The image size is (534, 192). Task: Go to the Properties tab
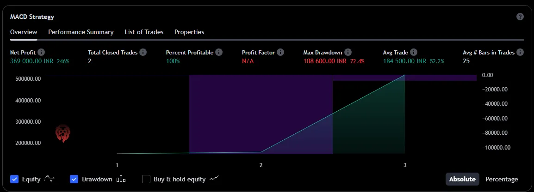click(189, 32)
